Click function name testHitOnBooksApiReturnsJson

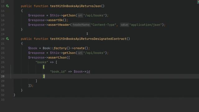coord(75,6)
